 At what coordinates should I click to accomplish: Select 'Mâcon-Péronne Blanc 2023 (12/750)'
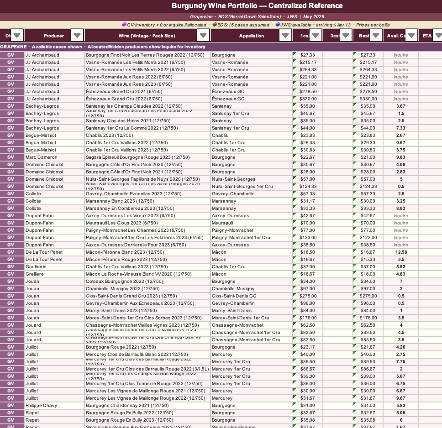[147, 252]
